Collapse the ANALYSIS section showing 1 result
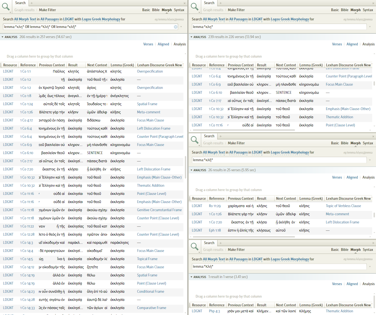Screen dimensions: 376x315 point(191,277)
